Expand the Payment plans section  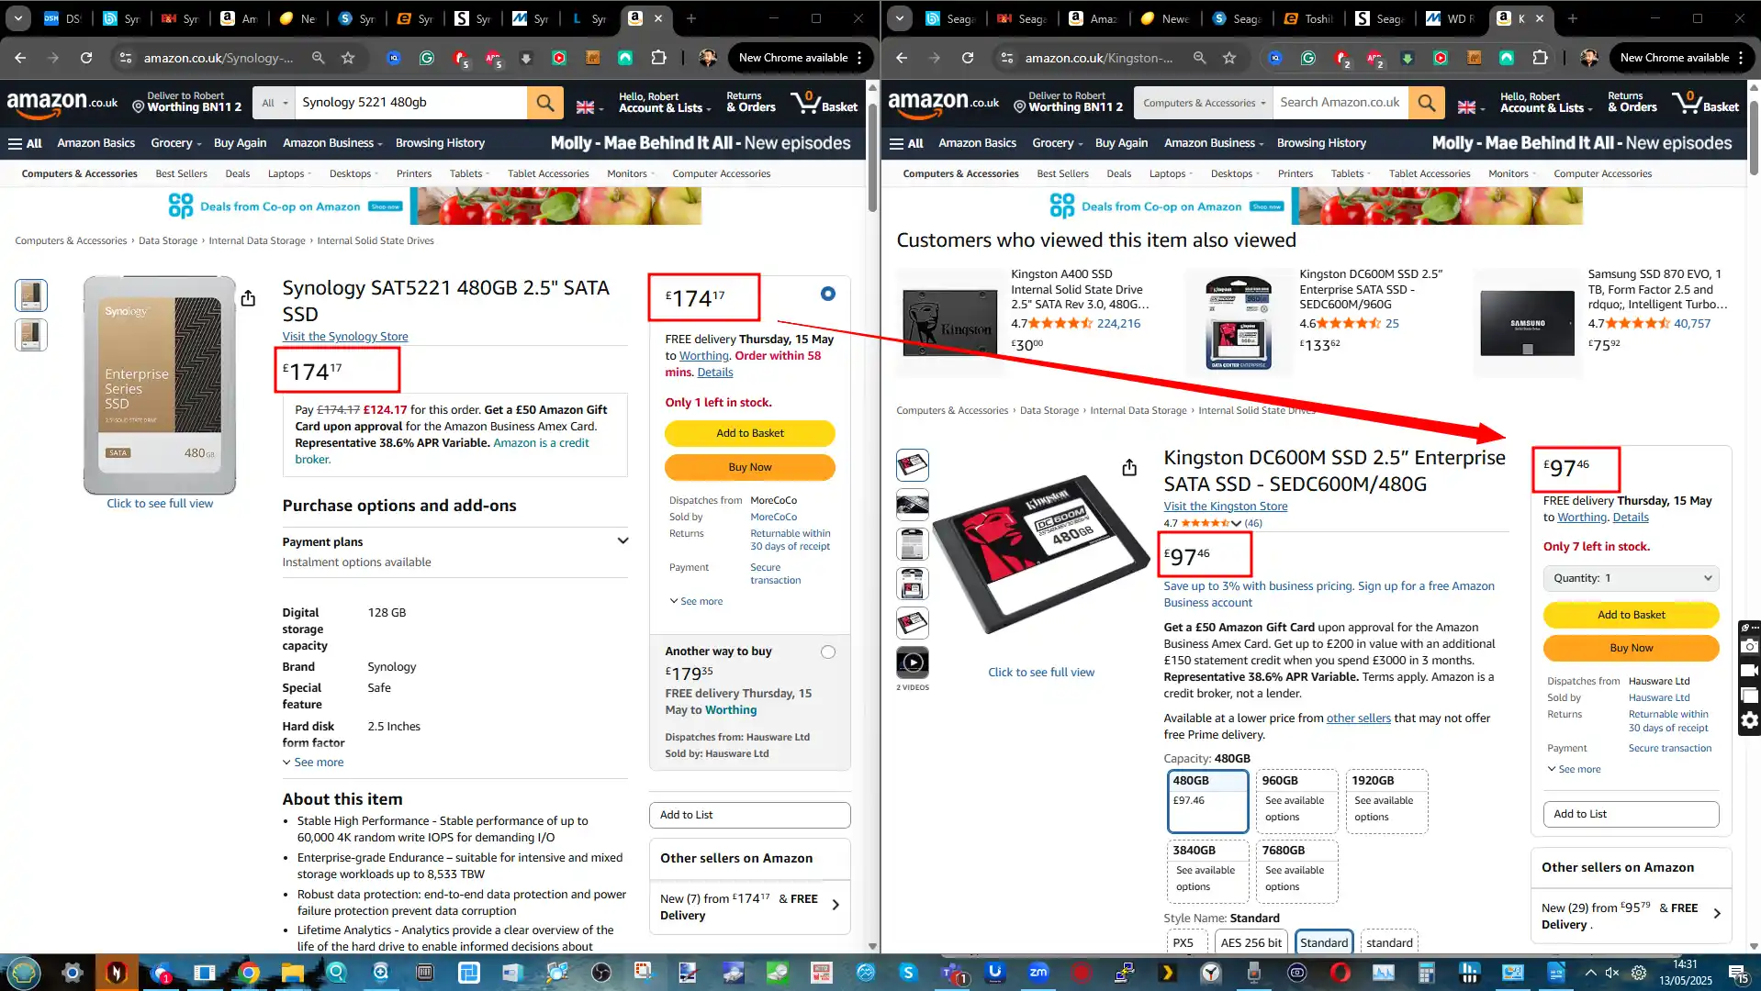click(455, 551)
